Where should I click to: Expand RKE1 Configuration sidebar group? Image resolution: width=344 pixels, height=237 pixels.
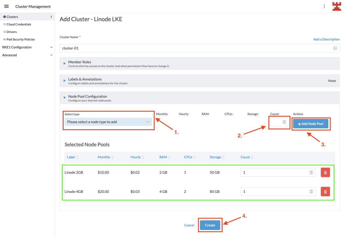pyautogui.click(x=27, y=47)
